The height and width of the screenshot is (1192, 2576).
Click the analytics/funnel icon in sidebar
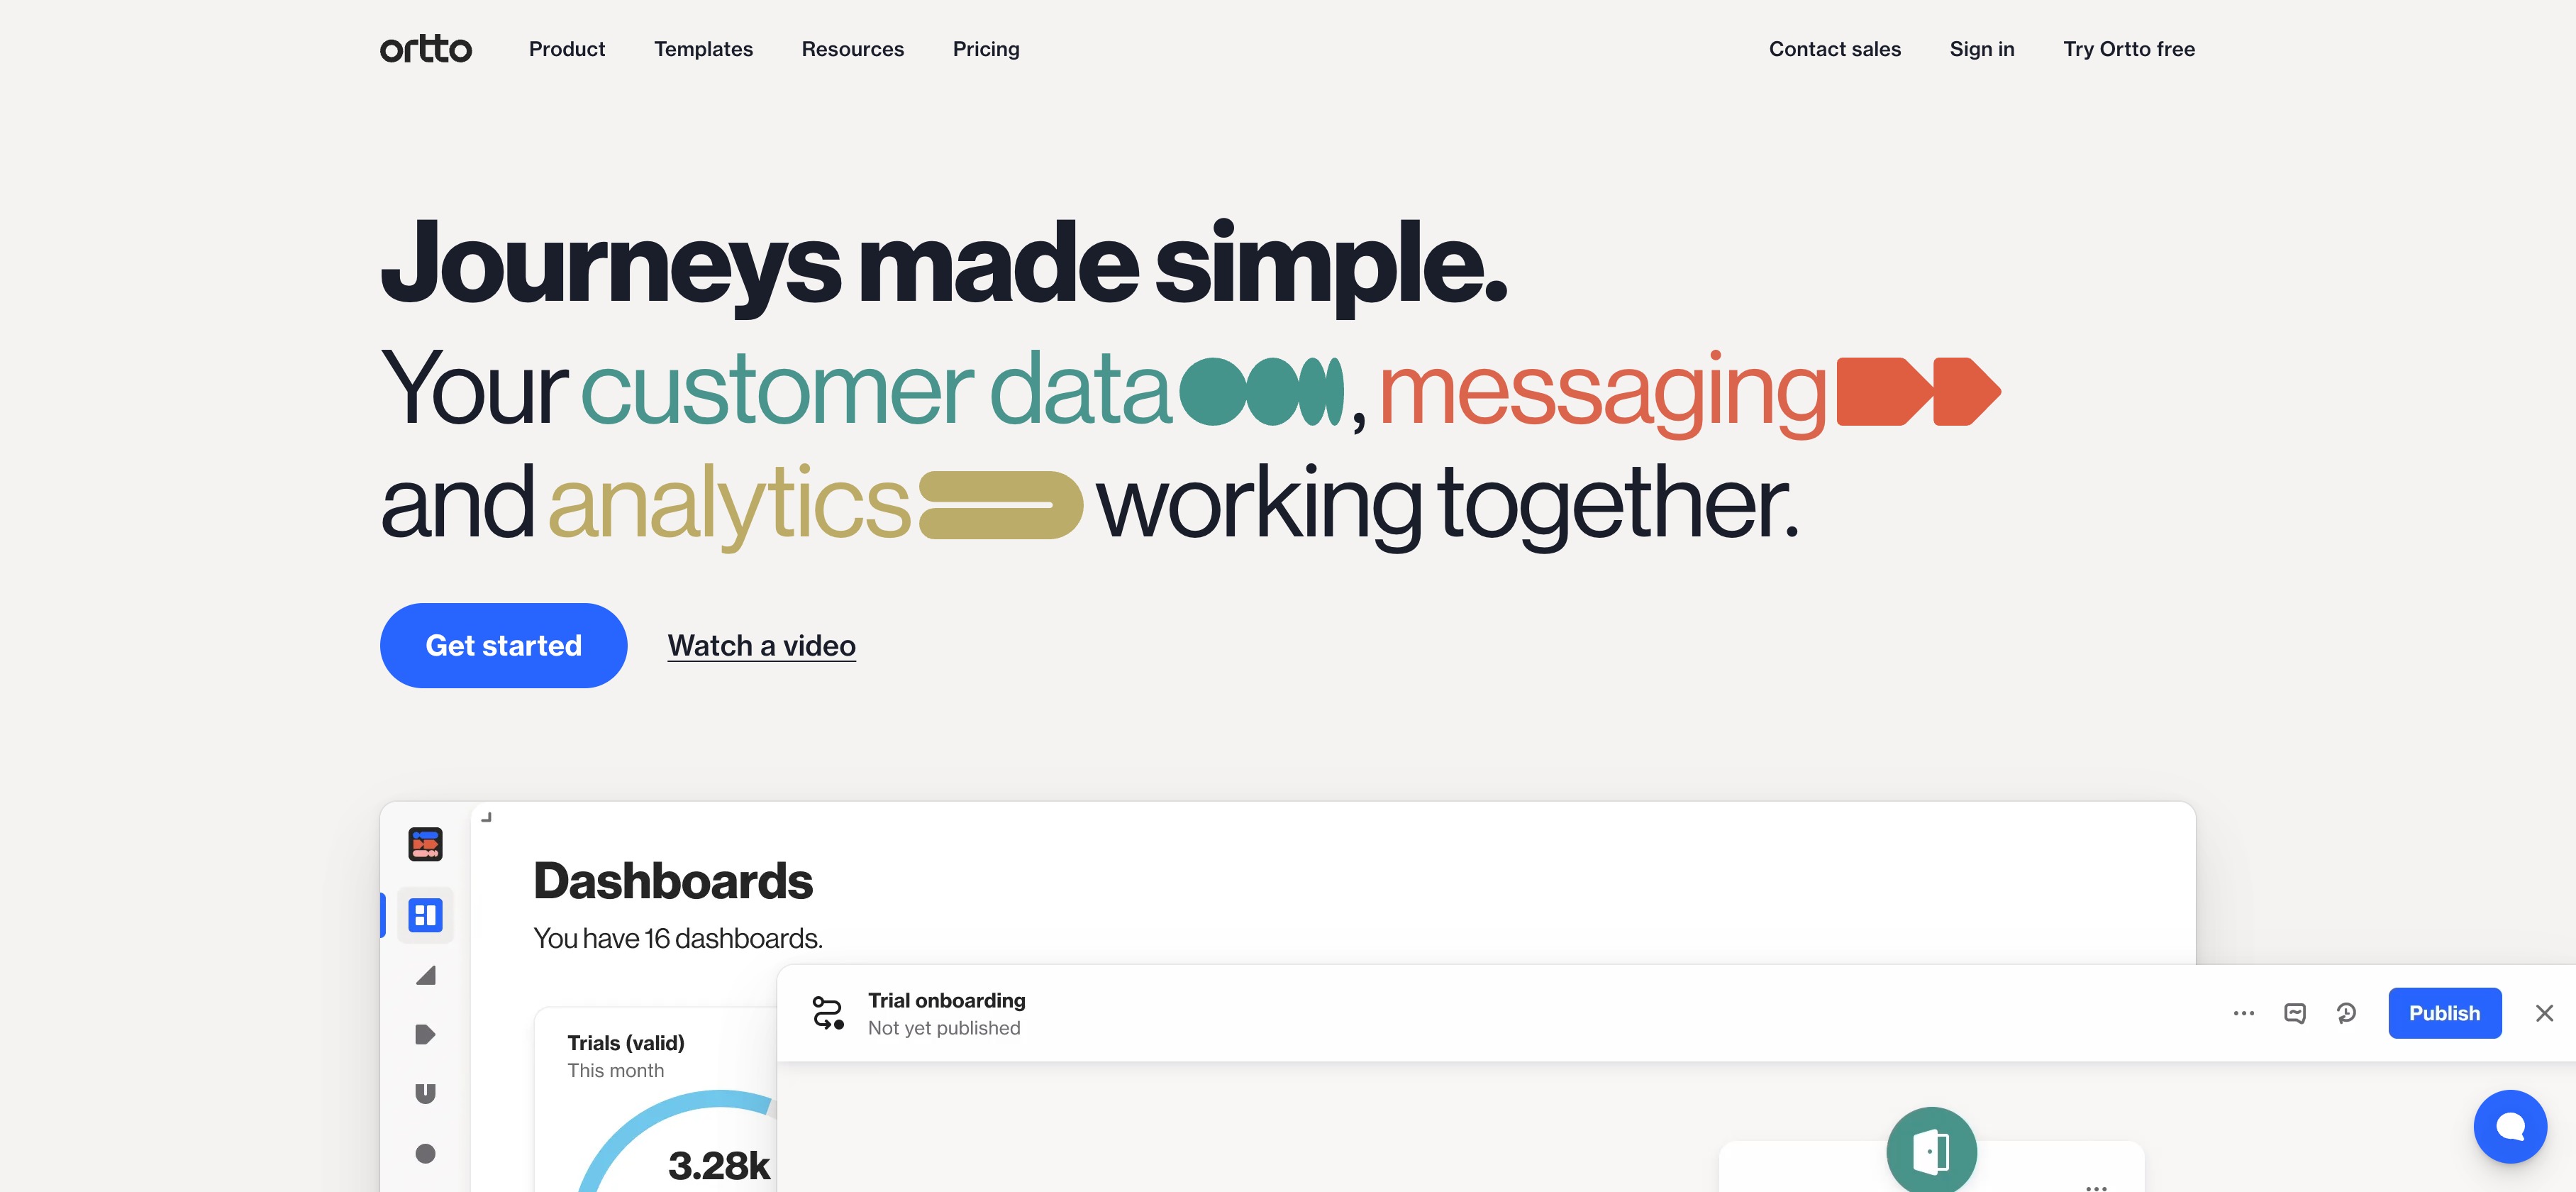coord(426,975)
